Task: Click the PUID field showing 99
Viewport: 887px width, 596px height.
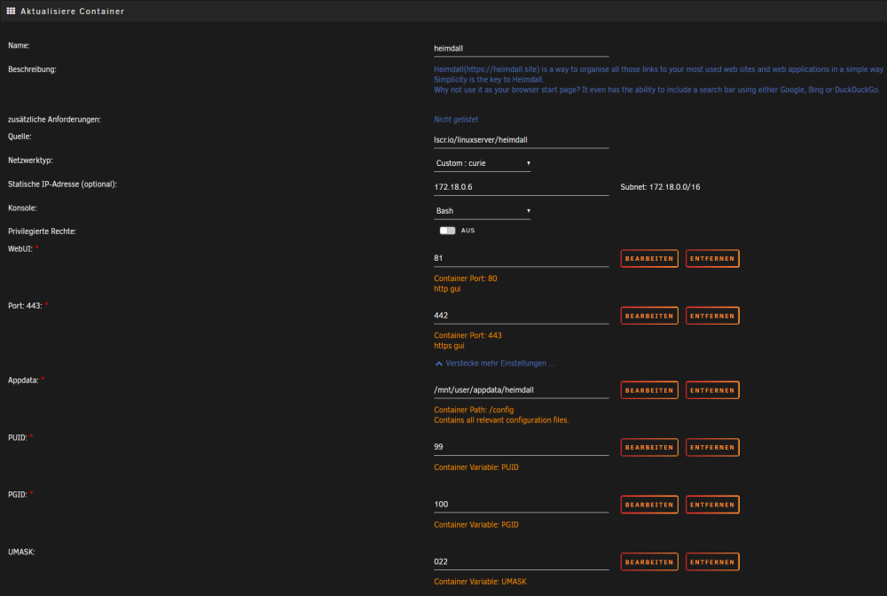Action: [x=521, y=447]
